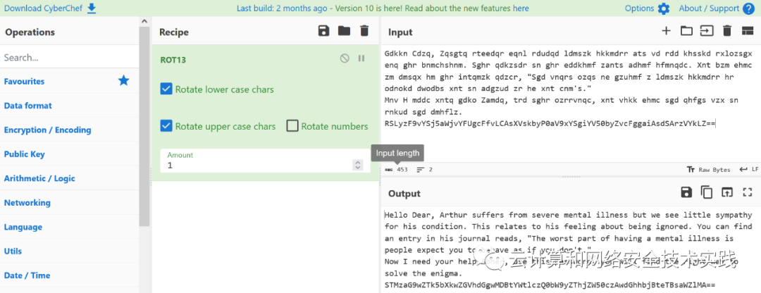
Task: Save the current recipe
Action: [323, 31]
